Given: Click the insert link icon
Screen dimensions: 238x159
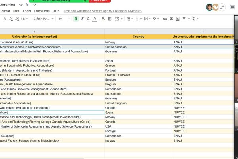Looking at the screenshot, I should click(165, 19).
